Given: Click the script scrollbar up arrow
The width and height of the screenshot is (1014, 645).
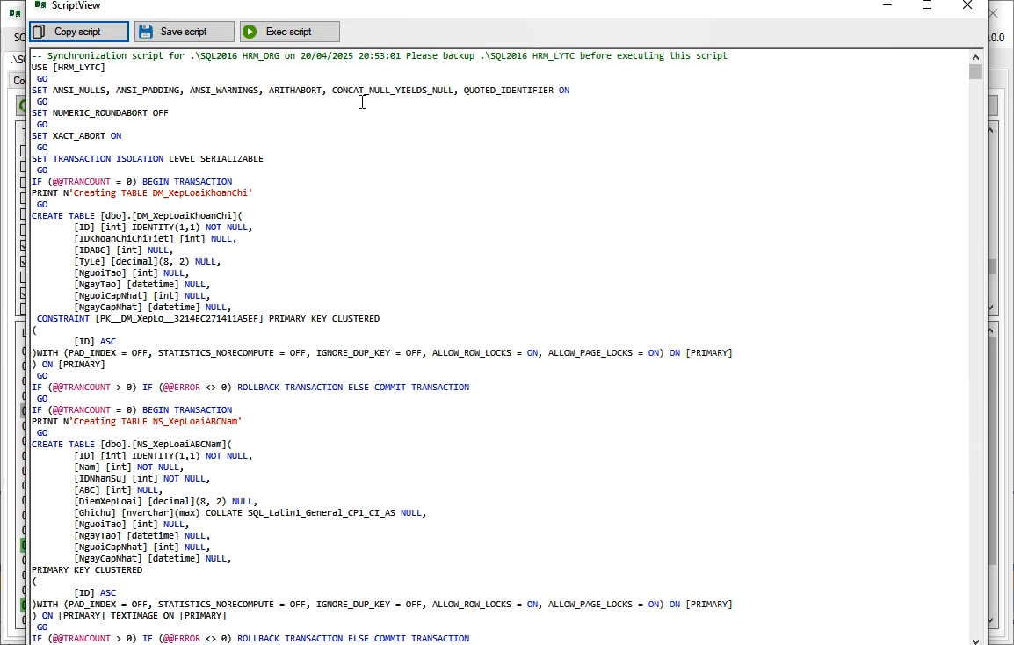Looking at the screenshot, I should (975, 57).
